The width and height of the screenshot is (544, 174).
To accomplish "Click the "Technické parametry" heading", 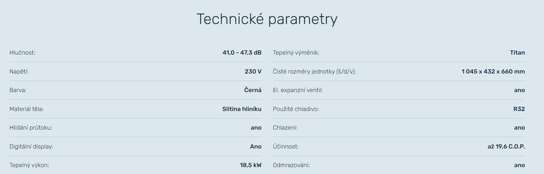I will click(267, 19).
